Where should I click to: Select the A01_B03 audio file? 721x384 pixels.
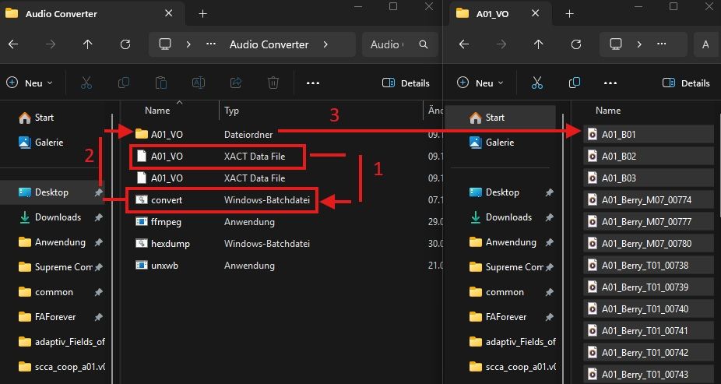pyautogui.click(x=649, y=178)
